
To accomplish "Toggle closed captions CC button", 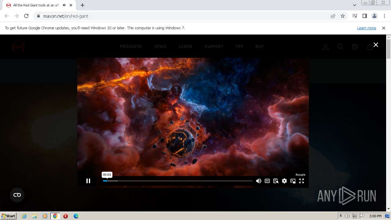I will (x=267, y=181).
